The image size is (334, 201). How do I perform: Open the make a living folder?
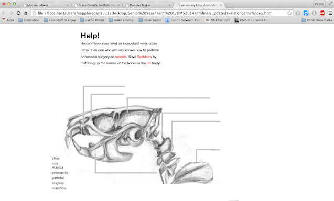pyautogui.click(x=121, y=20)
